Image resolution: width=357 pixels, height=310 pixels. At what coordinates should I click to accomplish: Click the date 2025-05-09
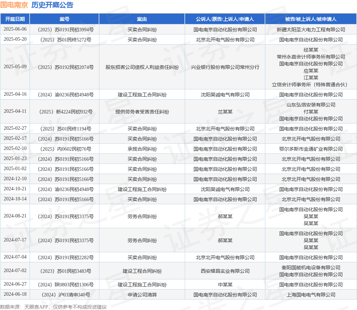tap(15, 66)
